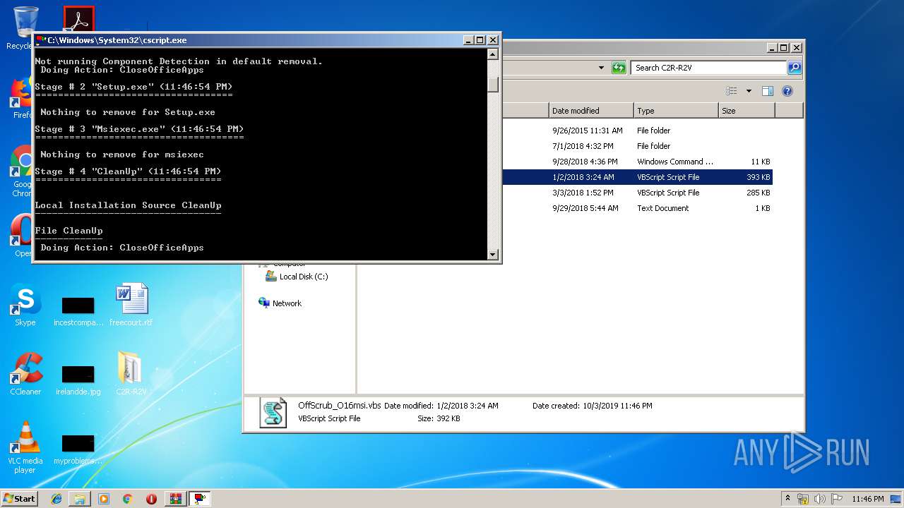This screenshot has height=508, width=904.
Task: Select the folder dated 7/1/2018
Action: pos(637,146)
